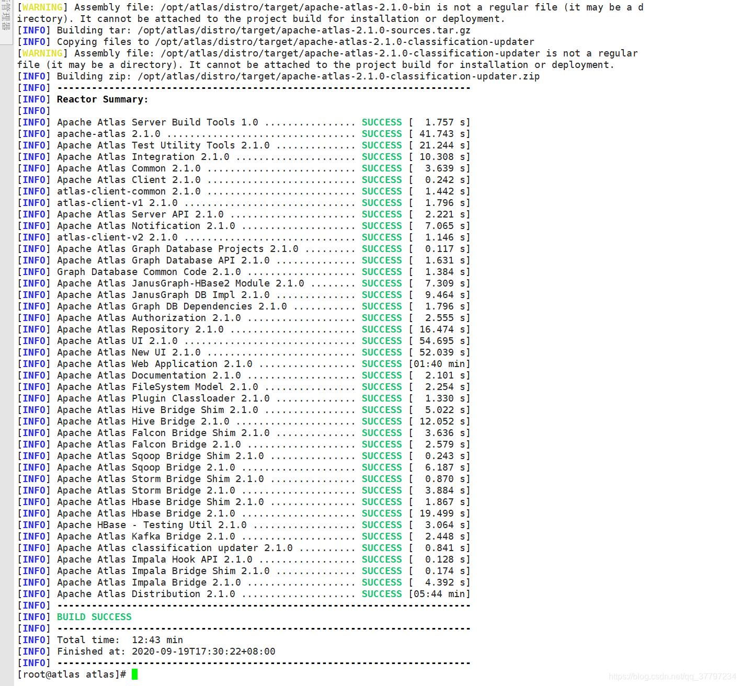741x686 pixels.
Task: Click the 'Apache Atlas classification updater 2.1.0' line
Action: click(244, 548)
